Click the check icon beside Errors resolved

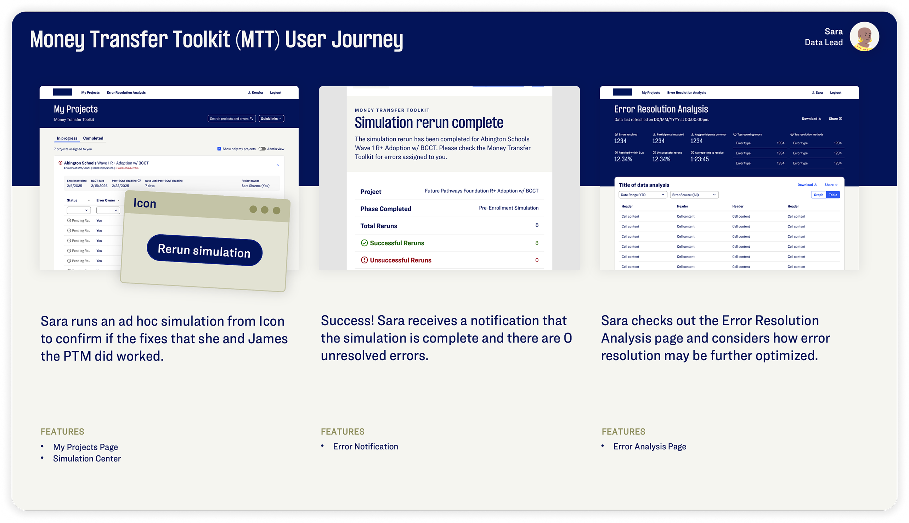616,134
